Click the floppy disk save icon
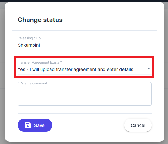 (x=28, y=125)
